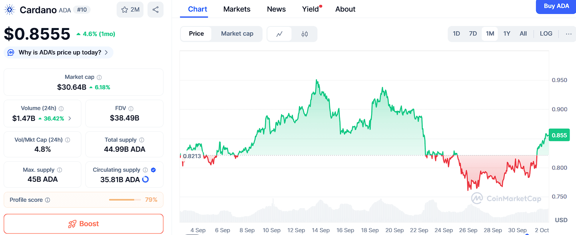Open the Markets tab
The height and width of the screenshot is (235, 576).
(237, 9)
